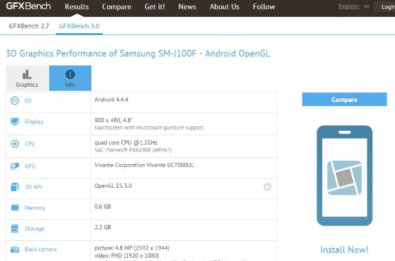
Task: Switch to the Graphics tab
Action: [27, 78]
